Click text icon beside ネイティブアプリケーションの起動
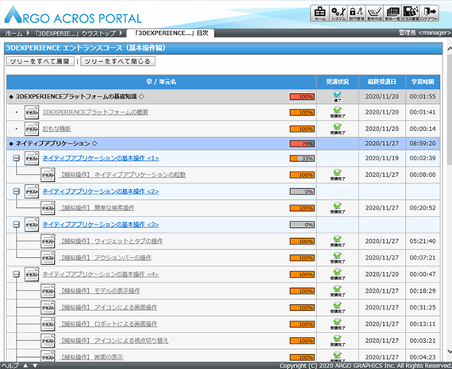This screenshot has width=452, height=369. [x=48, y=175]
